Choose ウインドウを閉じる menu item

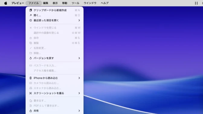click(54, 28)
